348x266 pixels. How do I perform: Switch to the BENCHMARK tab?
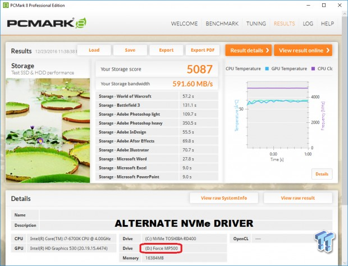pos(222,24)
